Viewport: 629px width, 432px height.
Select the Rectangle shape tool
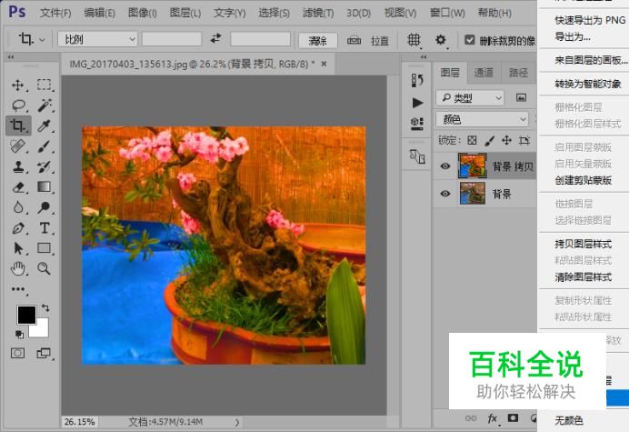point(45,248)
